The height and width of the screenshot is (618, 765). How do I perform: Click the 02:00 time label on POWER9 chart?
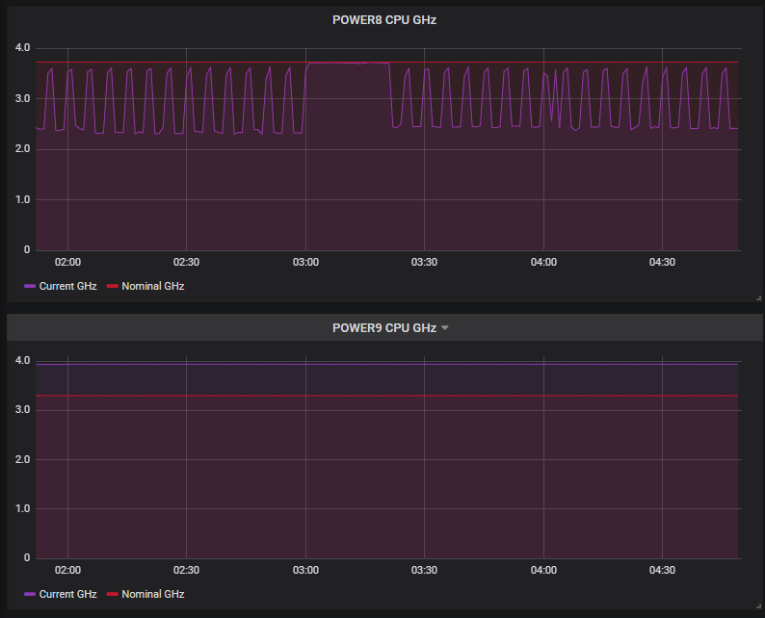pos(67,570)
